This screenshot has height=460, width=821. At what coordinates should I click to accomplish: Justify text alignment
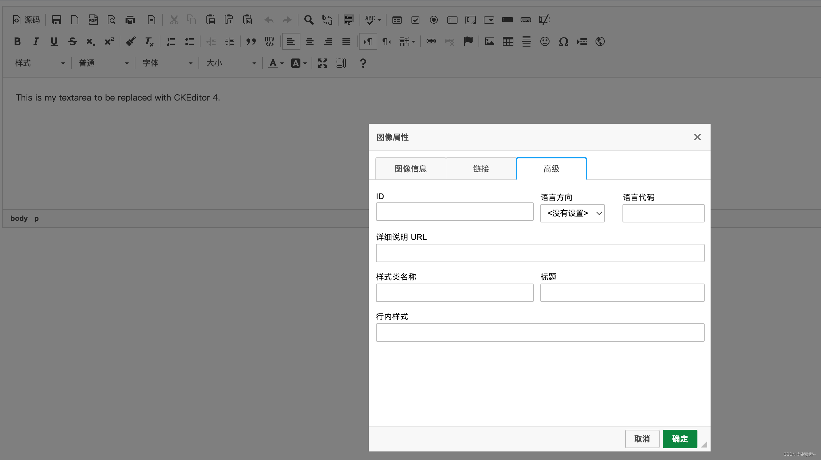346,41
